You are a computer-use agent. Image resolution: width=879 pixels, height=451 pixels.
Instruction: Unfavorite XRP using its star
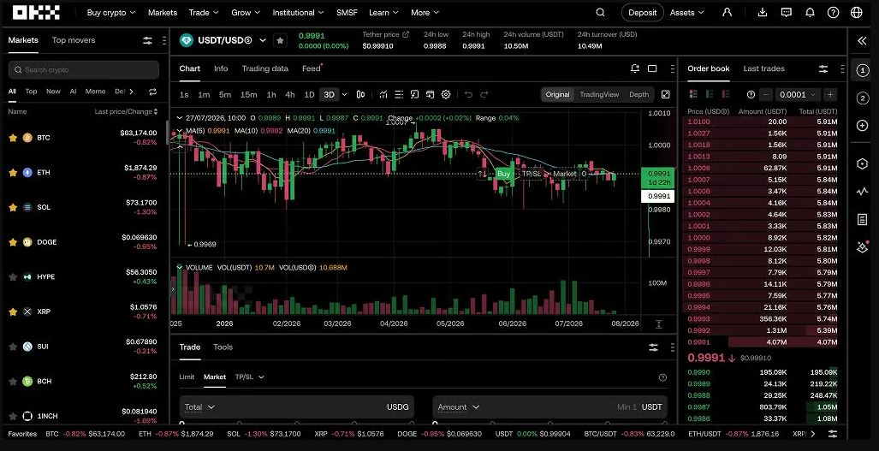(x=13, y=312)
